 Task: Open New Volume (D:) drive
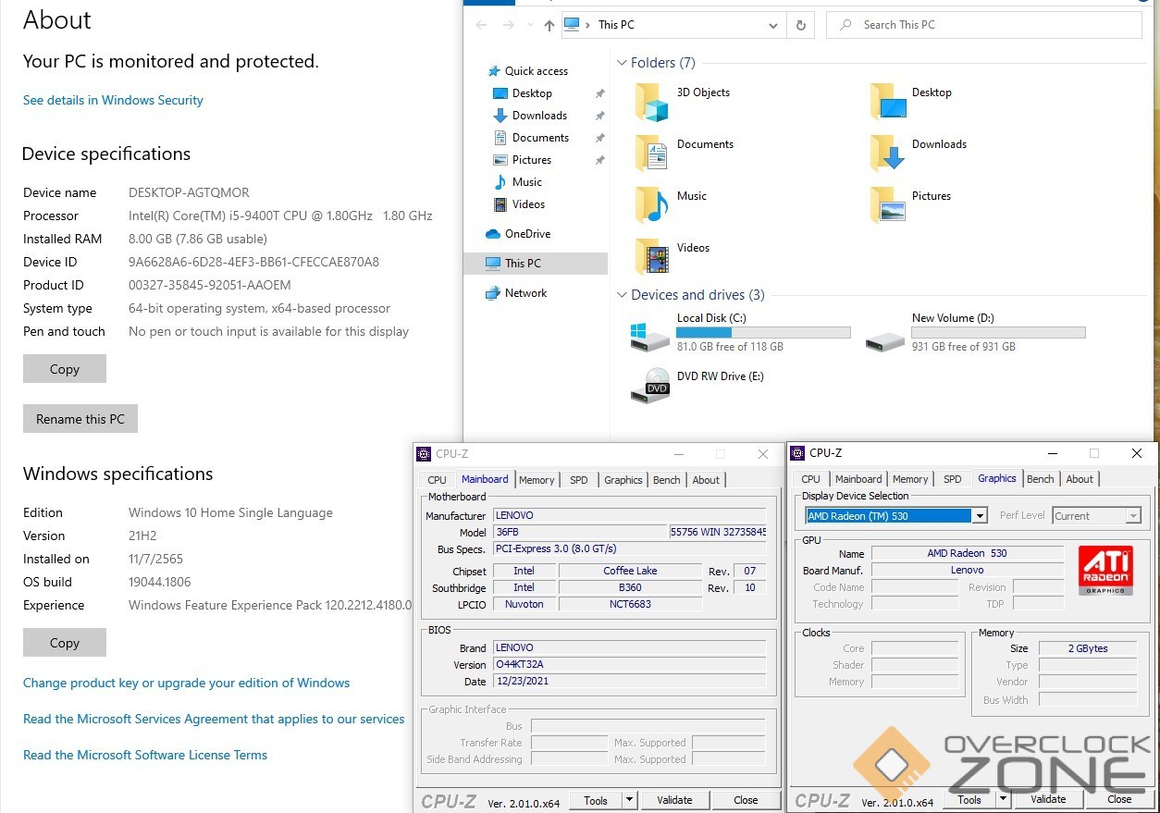click(x=884, y=334)
